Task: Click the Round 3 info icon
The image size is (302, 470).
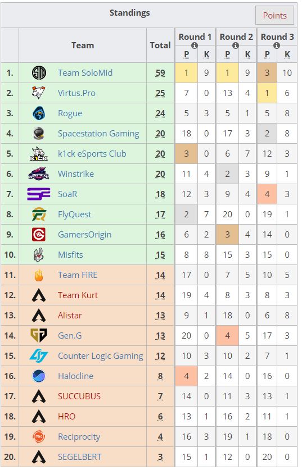Action: 277,45
